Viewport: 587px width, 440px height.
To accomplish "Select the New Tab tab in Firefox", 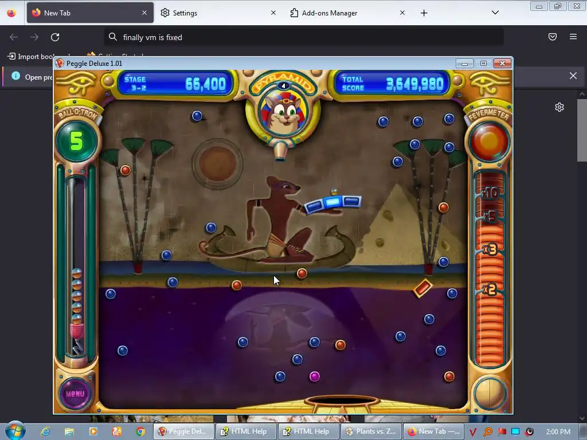I will pos(90,13).
